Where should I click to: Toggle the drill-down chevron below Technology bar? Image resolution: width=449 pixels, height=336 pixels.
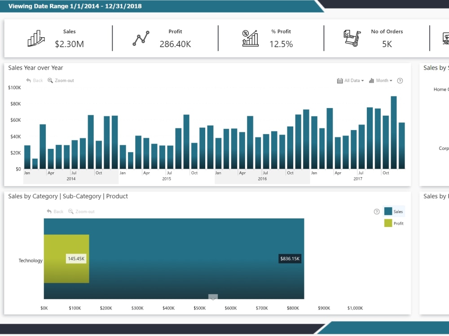[x=213, y=297]
